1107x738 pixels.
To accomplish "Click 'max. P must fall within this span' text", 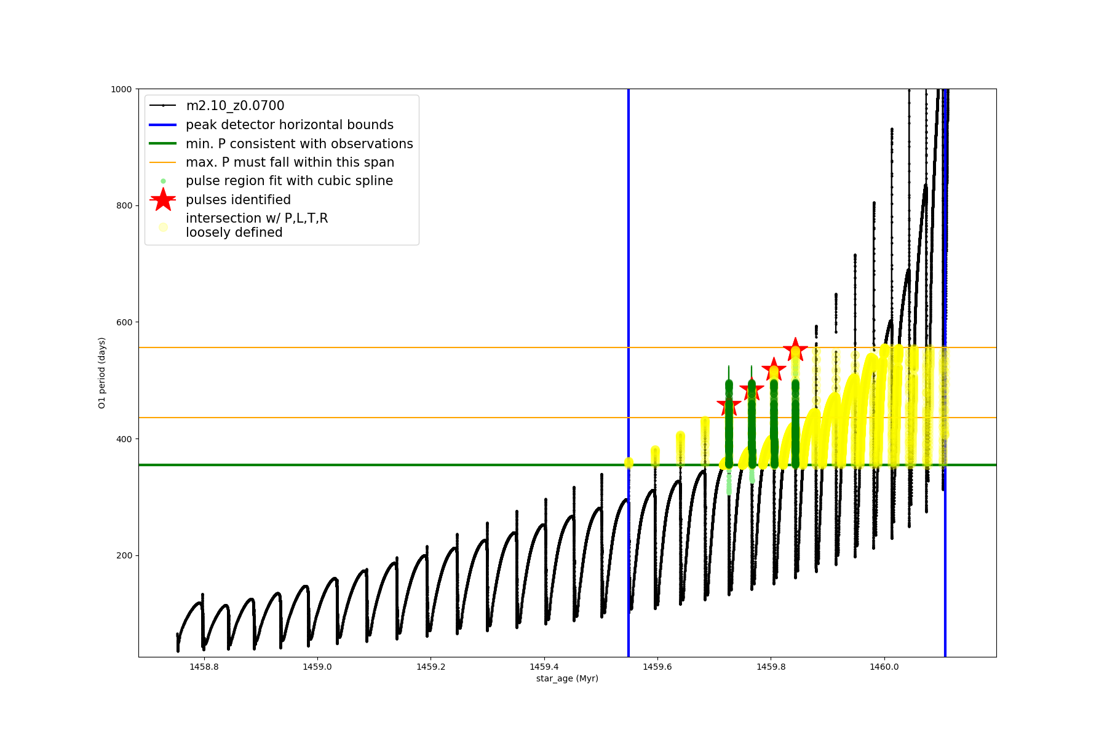I will [x=290, y=162].
